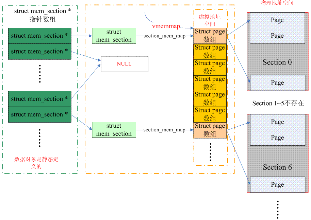Click the 'Section 1~5不存在' text
The width and height of the screenshot is (311, 220).
pyautogui.click(x=278, y=103)
